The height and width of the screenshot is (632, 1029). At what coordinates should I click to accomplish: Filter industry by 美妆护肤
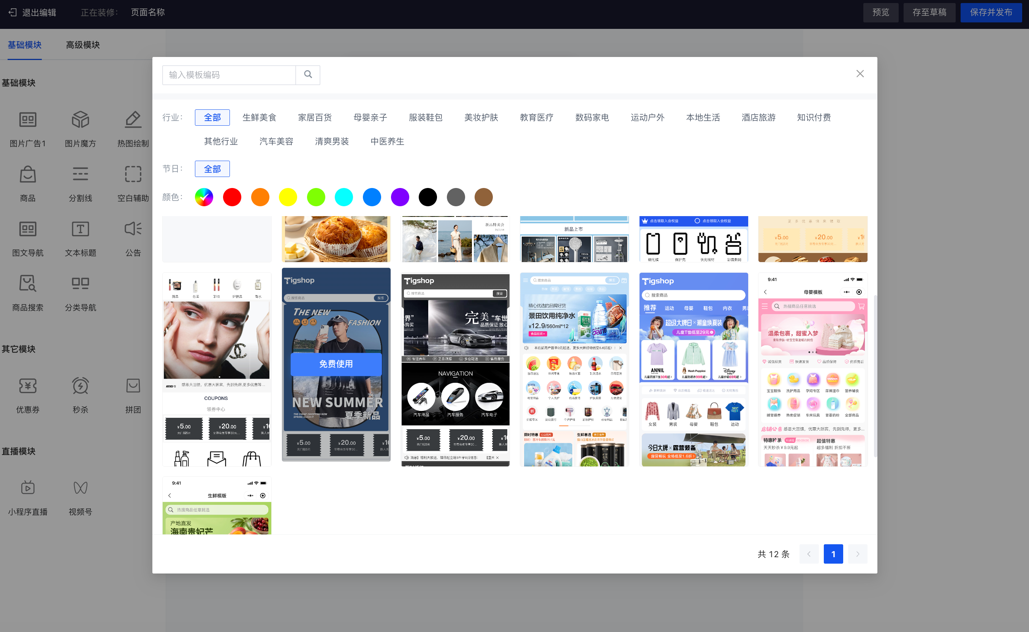[481, 118]
